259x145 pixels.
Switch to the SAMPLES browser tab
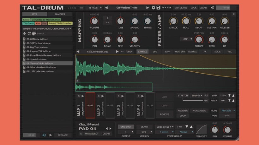(60, 14)
